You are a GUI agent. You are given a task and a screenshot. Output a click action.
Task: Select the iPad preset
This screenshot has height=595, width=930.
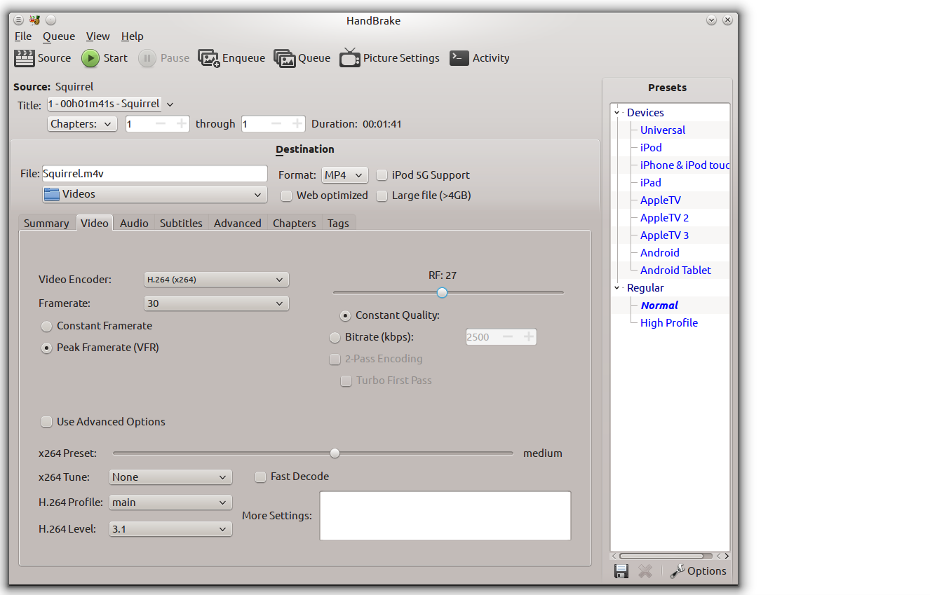pos(651,183)
